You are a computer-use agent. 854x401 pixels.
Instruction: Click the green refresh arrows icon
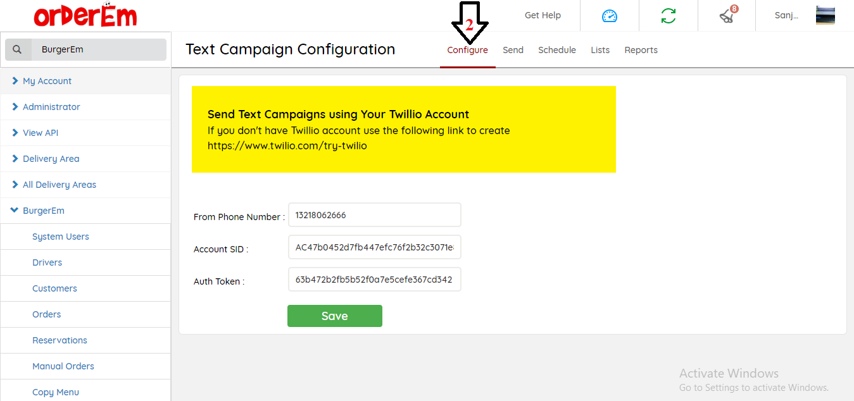pos(669,16)
